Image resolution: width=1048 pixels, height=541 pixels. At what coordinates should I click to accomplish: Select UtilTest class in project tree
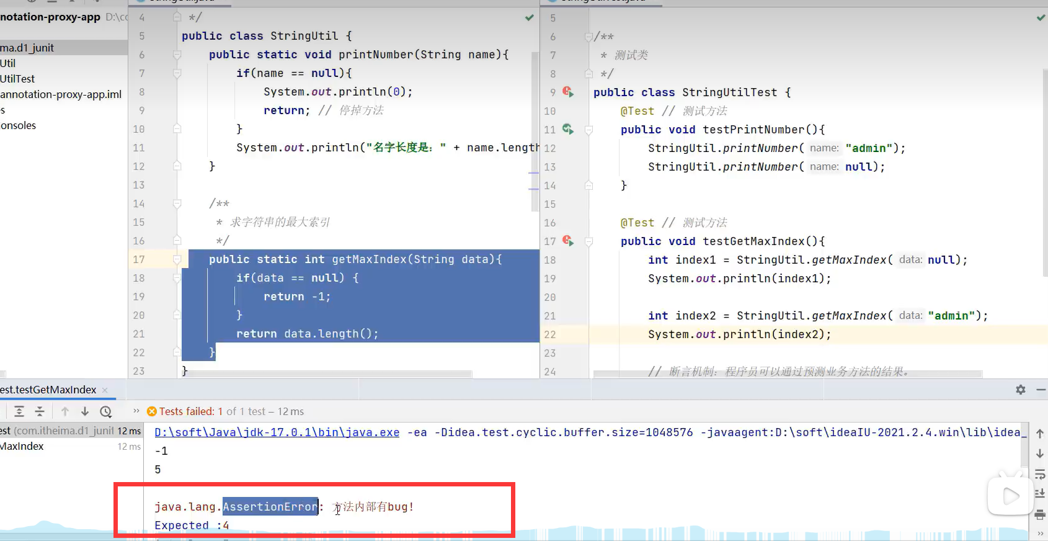[x=17, y=79]
